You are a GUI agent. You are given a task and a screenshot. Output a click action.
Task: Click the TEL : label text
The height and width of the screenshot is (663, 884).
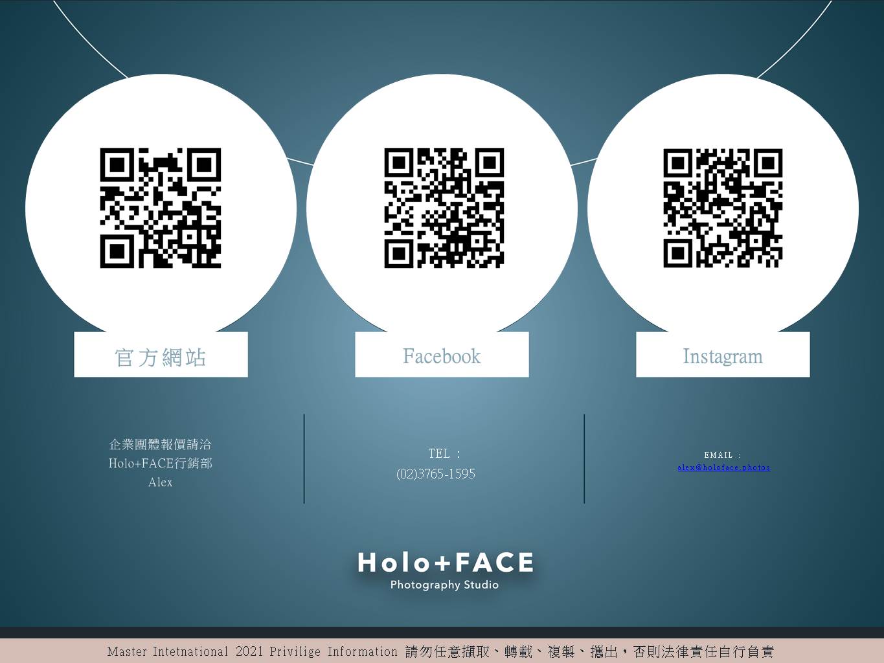(444, 454)
